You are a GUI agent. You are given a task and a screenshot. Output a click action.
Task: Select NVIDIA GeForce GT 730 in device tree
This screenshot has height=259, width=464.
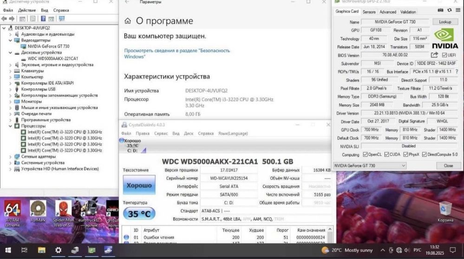[x=48, y=46]
